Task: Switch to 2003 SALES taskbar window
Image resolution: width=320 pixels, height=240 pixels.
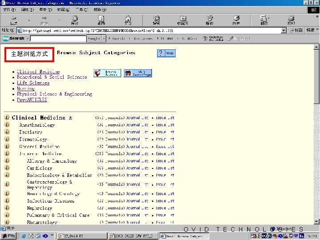Action: [133, 236]
